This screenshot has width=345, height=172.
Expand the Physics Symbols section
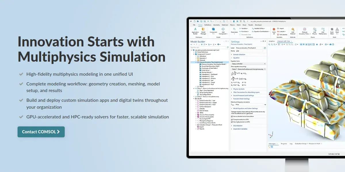tap(238, 89)
